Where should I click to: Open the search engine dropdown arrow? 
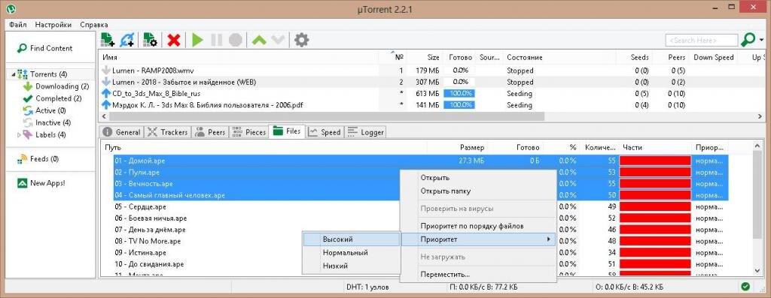point(762,40)
